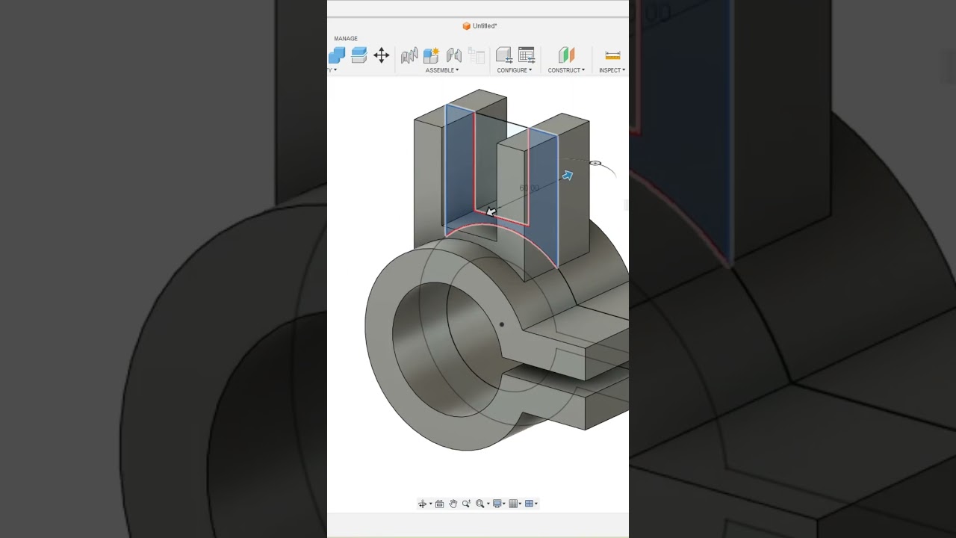Expand the CONFIGURE dropdown menu

coord(515,70)
